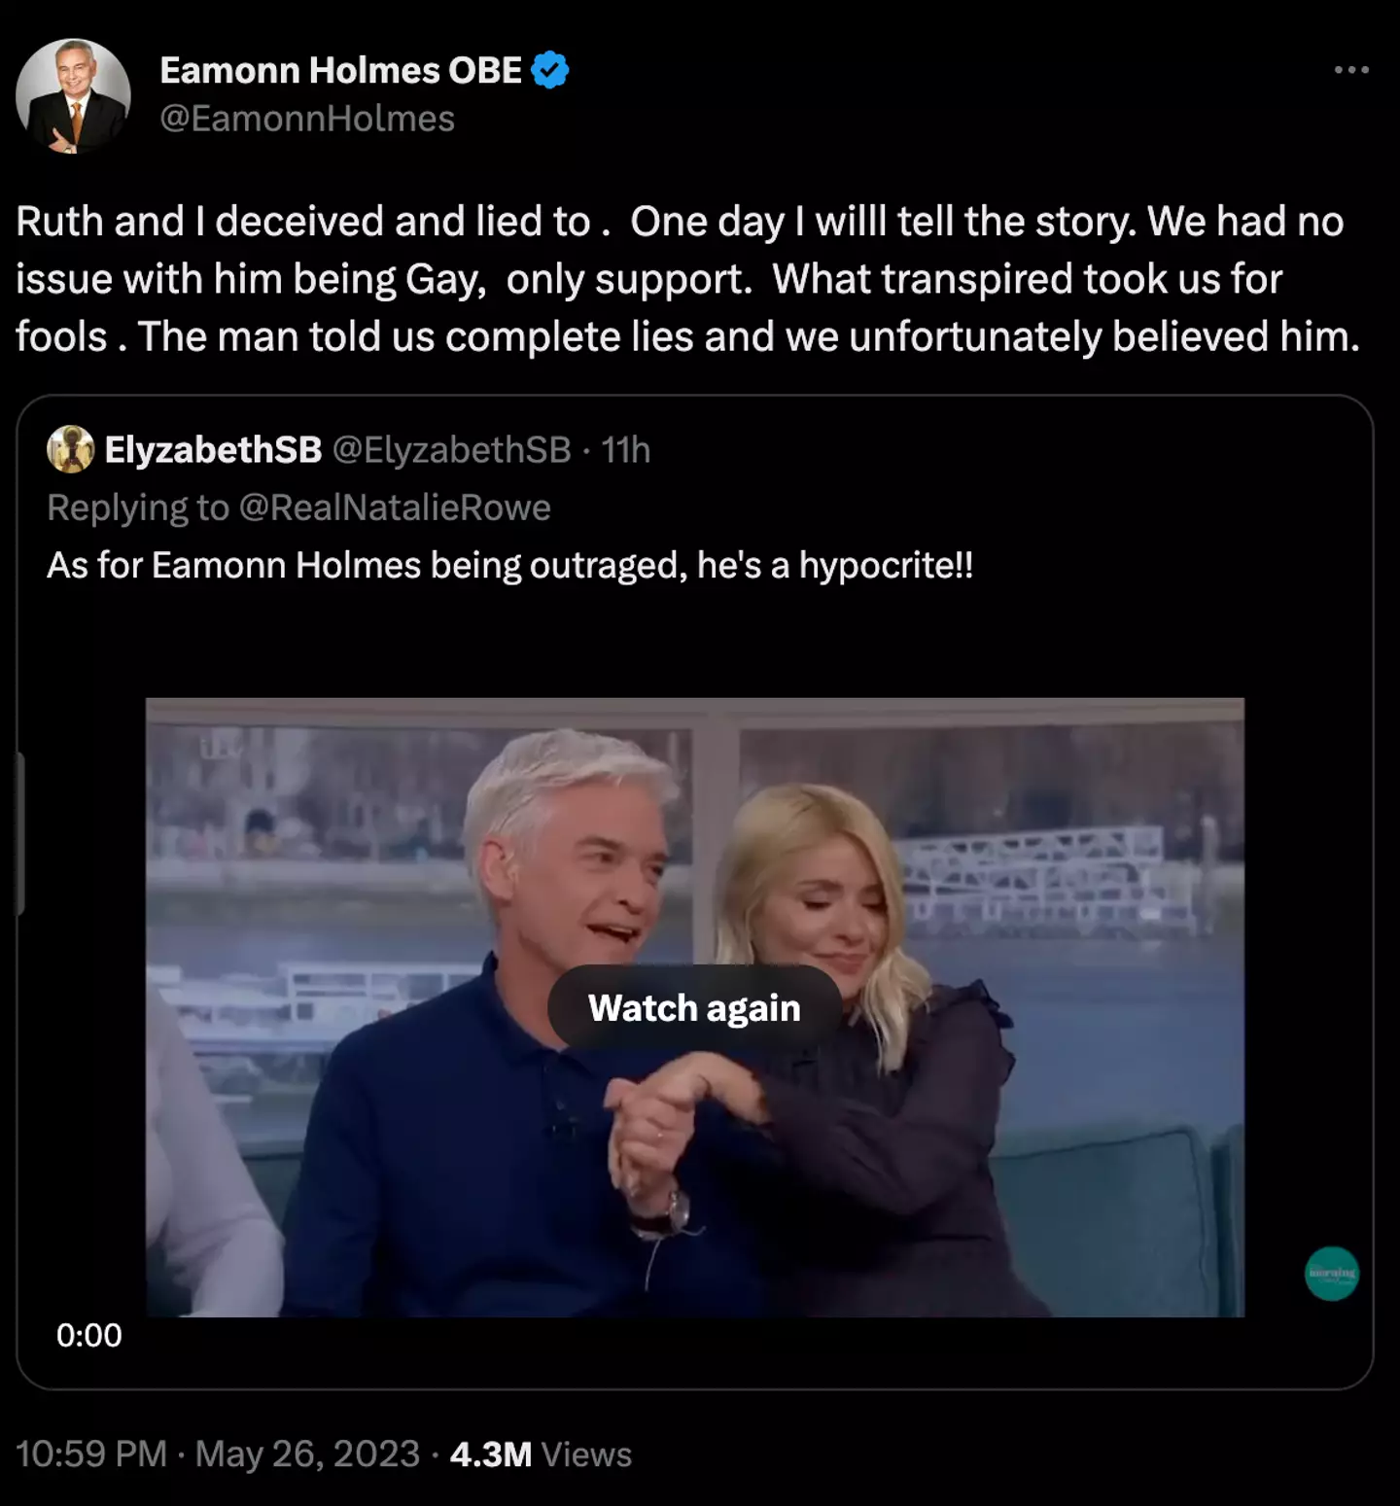Click the blue verified checkmark badge
The width and height of the screenshot is (1400, 1506).
550,70
